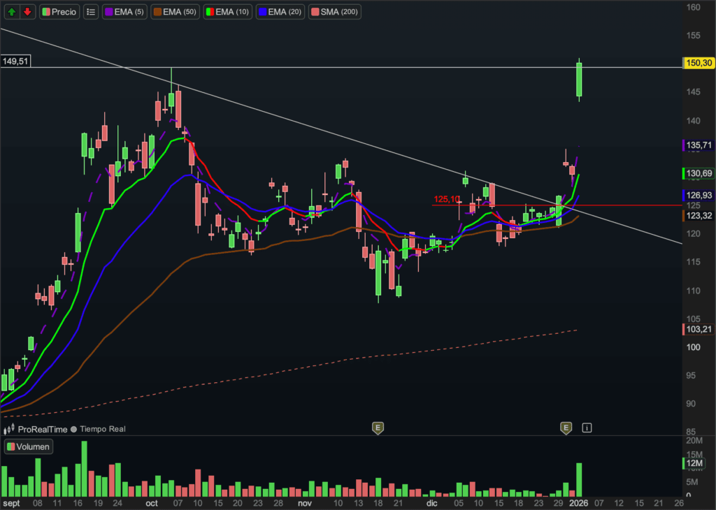
Task: Click the red down arrow button
Action: [x=27, y=12]
